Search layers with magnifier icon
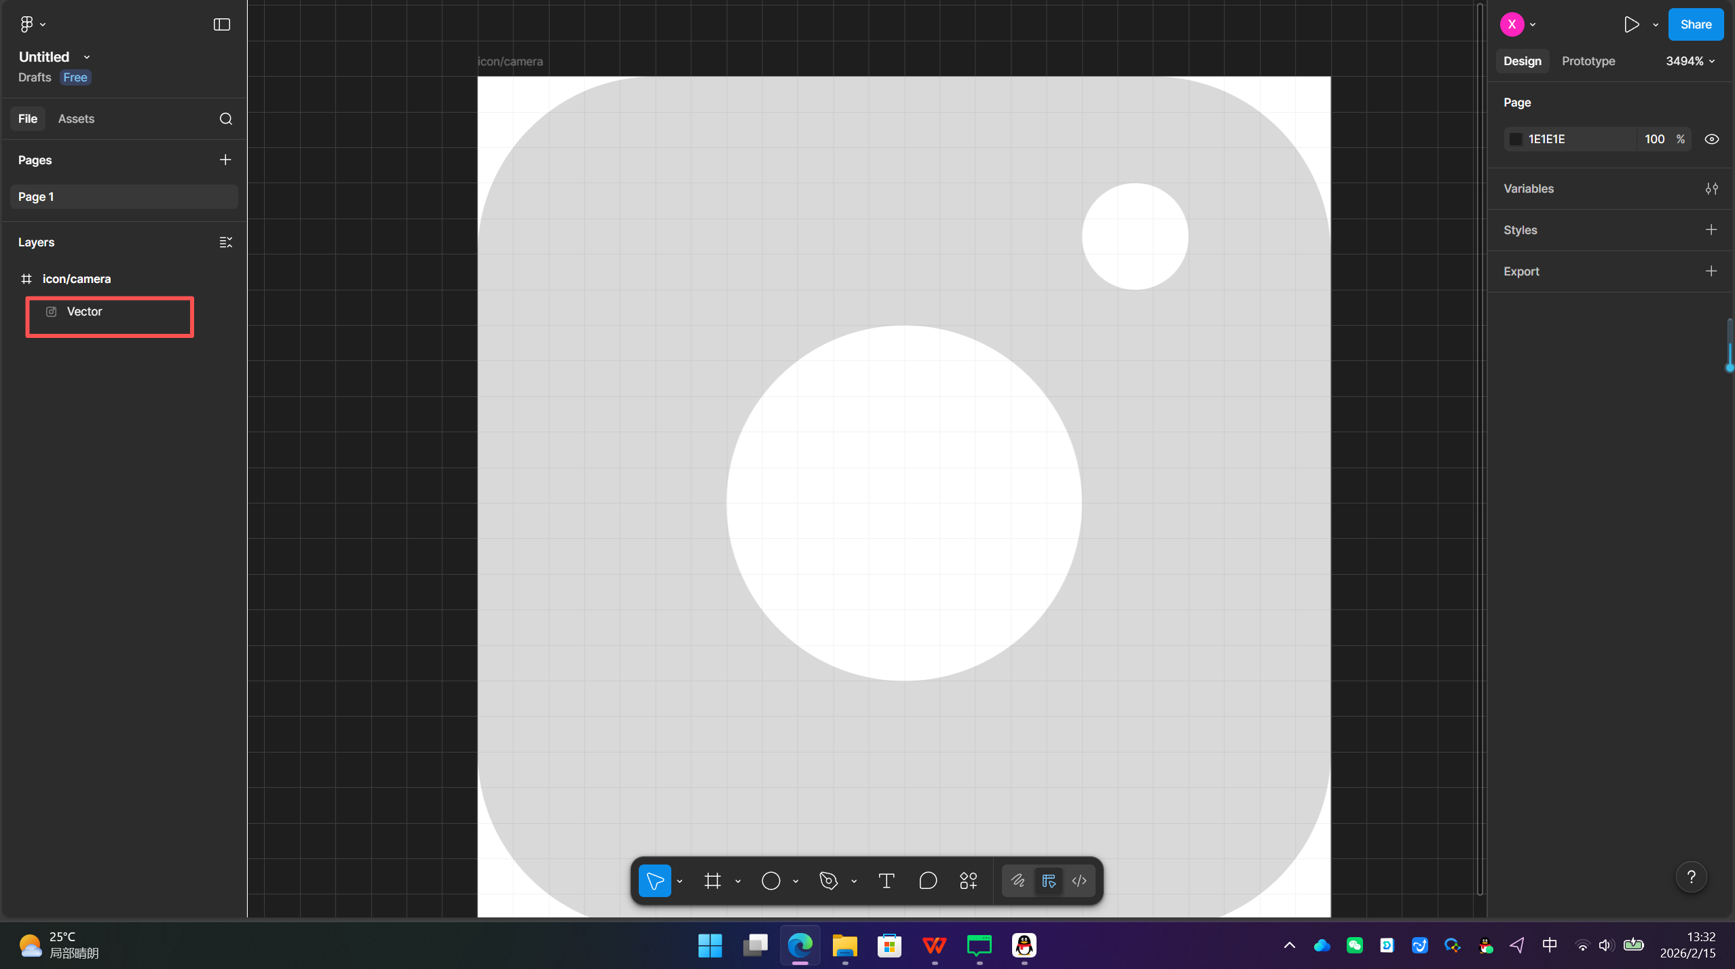This screenshot has height=969, width=1735. pyautogui.click(x=225, y=119)
